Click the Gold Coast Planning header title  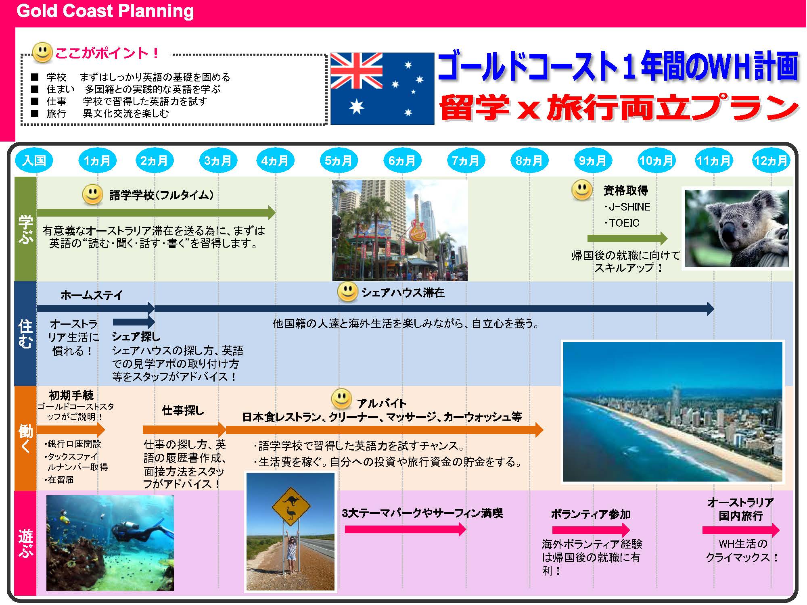click(x=105, y=11)
